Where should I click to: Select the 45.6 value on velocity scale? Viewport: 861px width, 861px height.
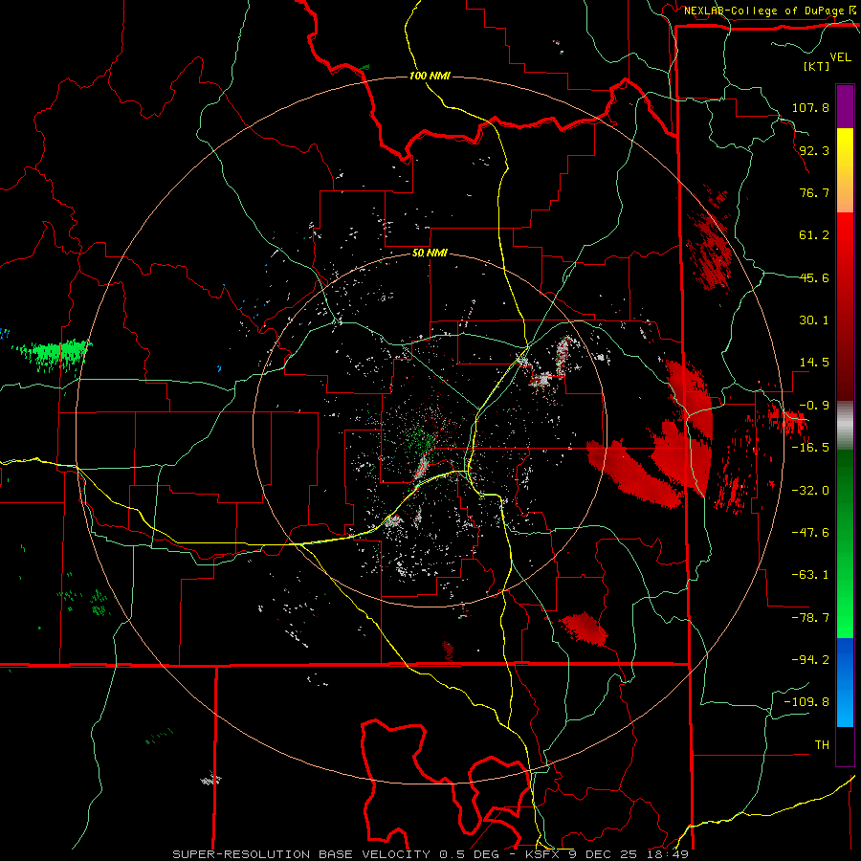814,277
